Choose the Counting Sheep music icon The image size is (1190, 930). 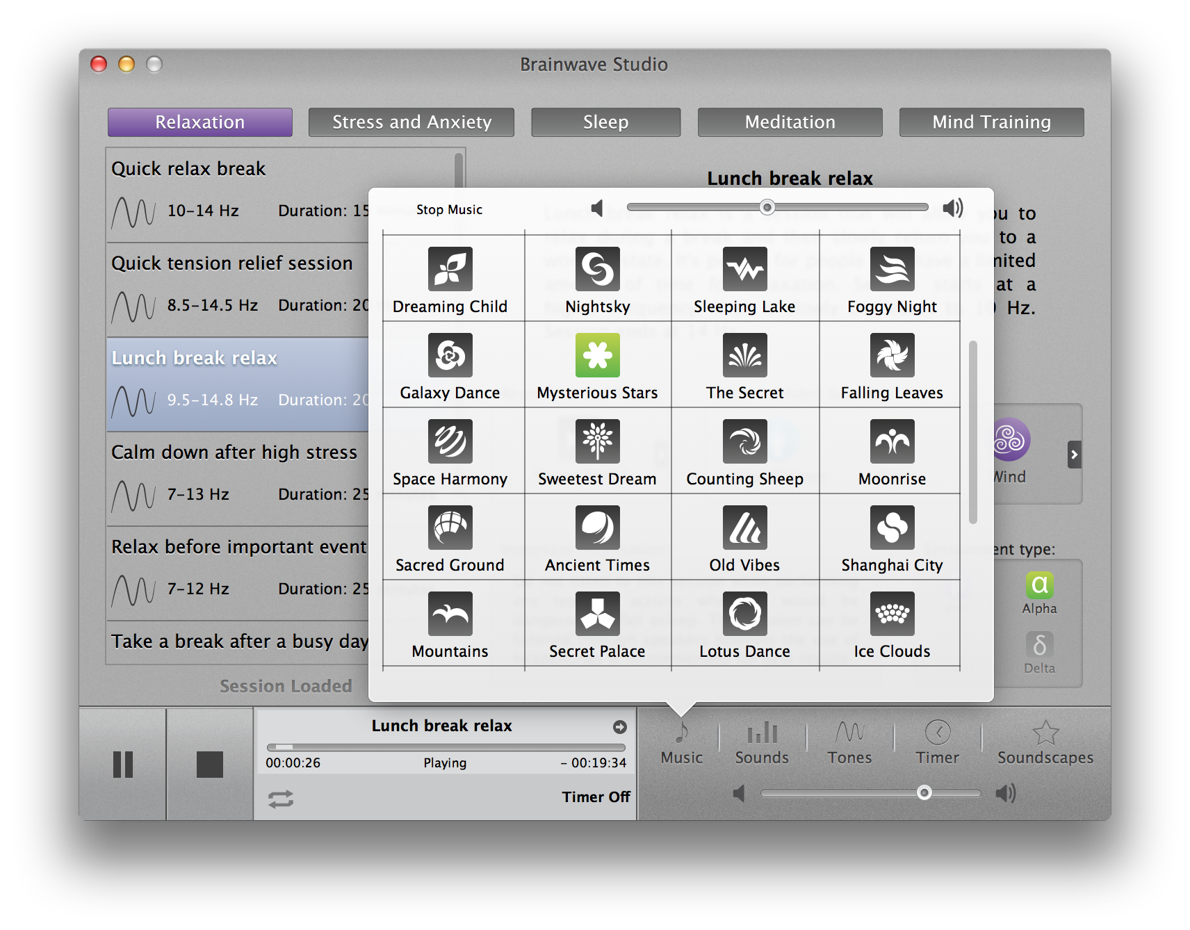pyautogui.click(x=744, y=441)
